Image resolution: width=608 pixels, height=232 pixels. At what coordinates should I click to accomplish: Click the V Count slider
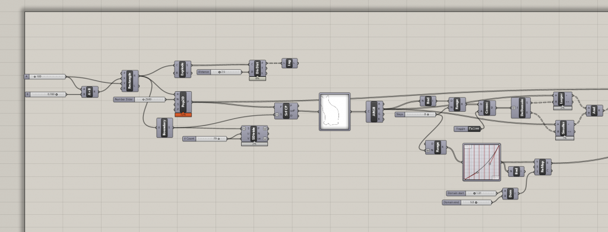pos(205,138)
